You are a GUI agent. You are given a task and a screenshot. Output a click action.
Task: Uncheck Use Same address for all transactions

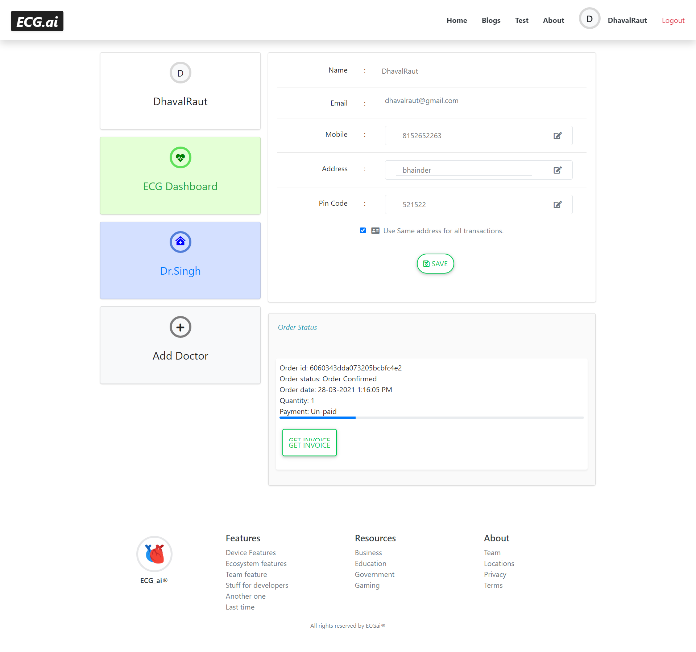coord(363,230)
